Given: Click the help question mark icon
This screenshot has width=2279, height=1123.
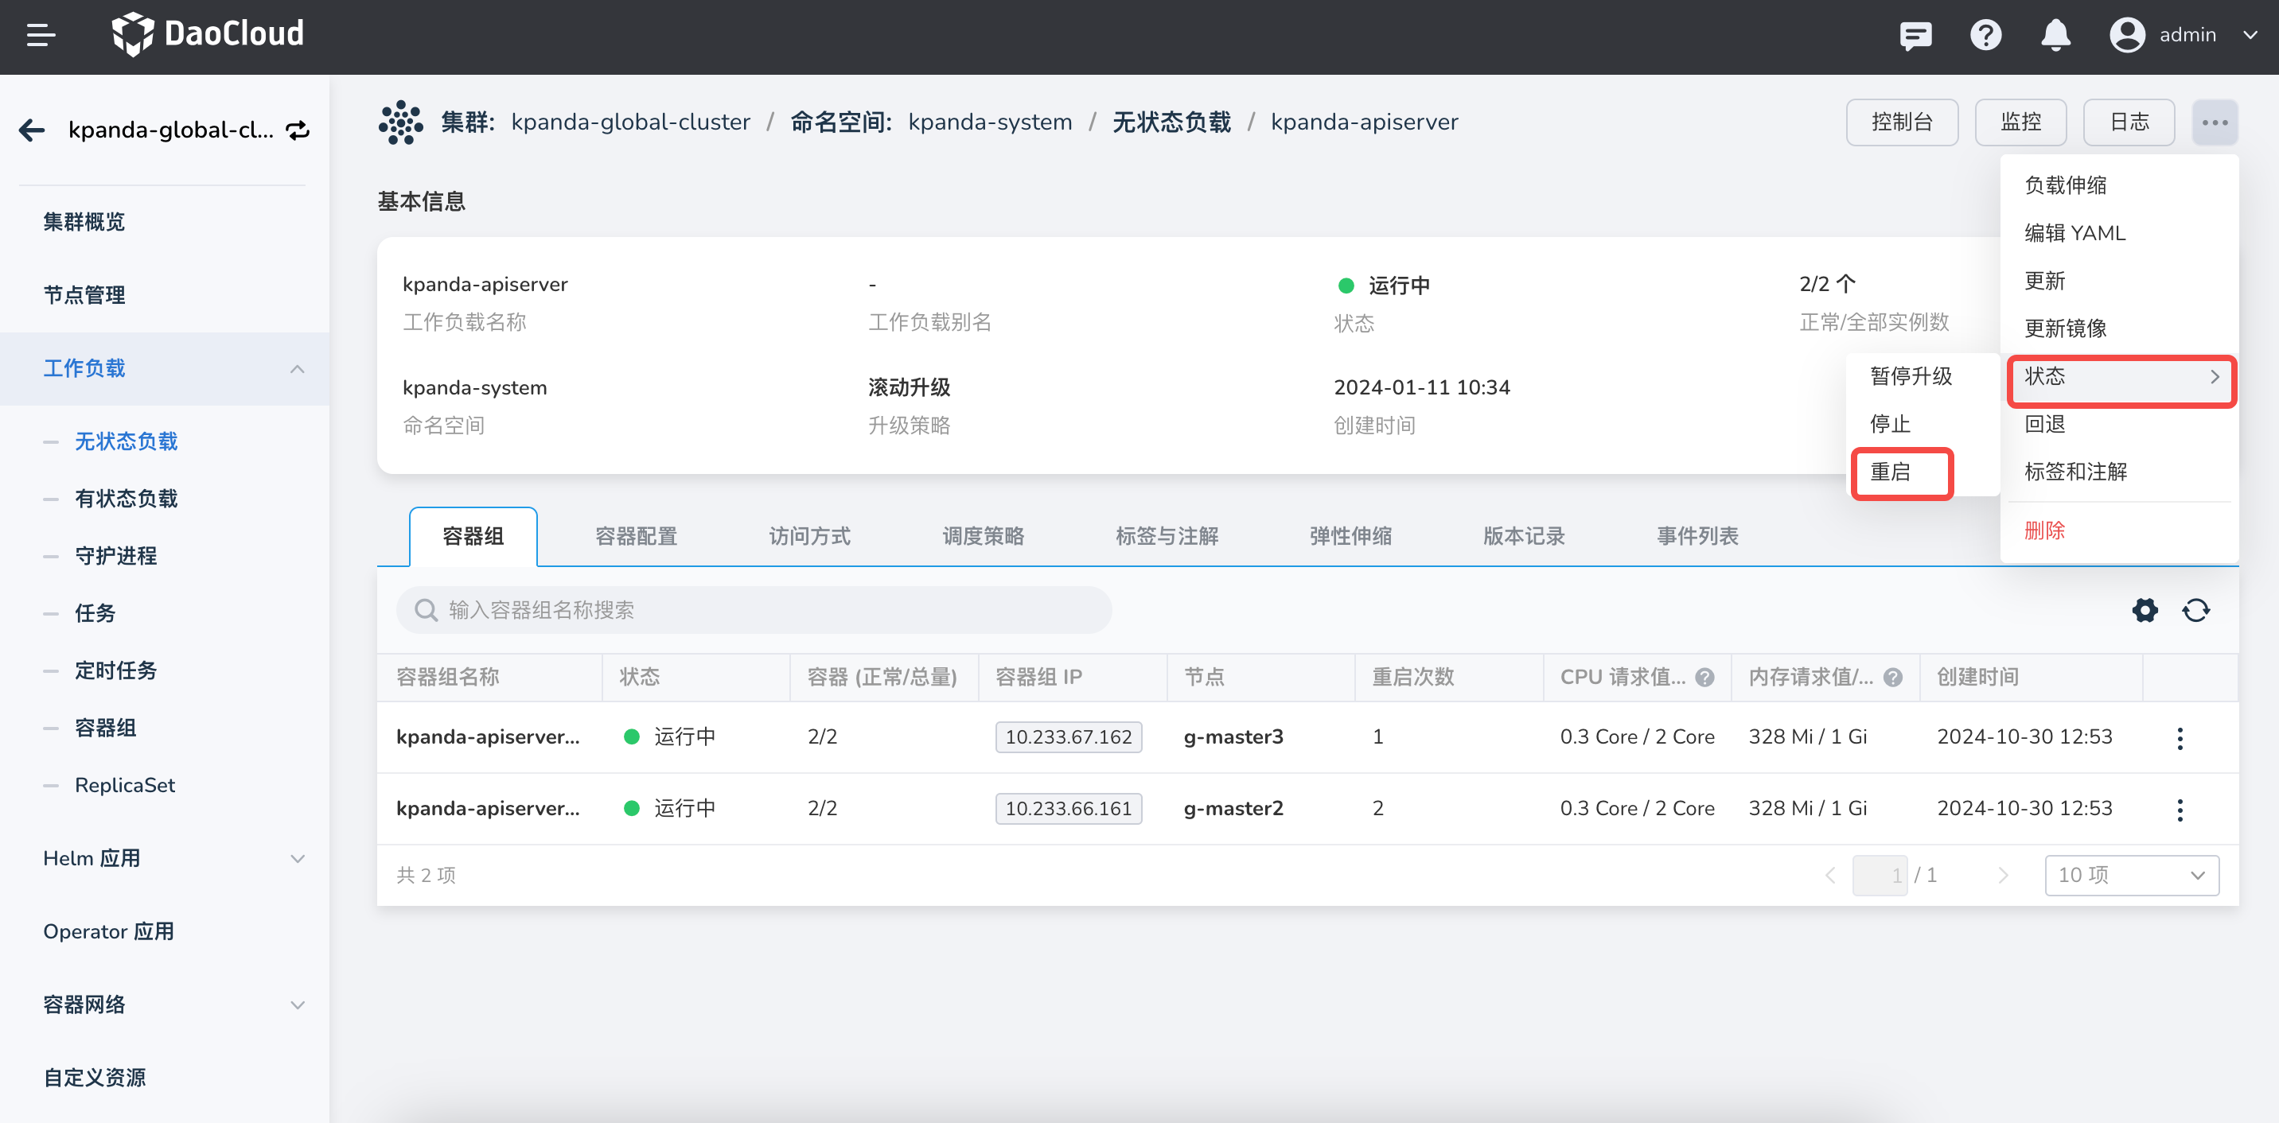Looking at the screenshot, I should tap(1985, 35).
